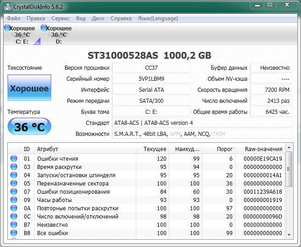Image resolution: width=301 pixels, height=247 pixels.
Task: Select the C: E: disk status orb
Action: 7,28
